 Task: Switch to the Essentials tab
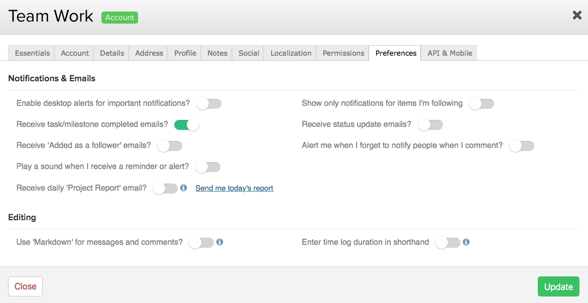(32, 53)
